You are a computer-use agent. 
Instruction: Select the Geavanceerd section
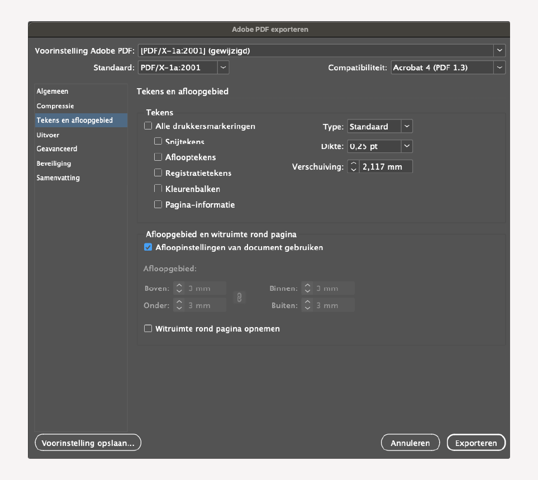[81, 149]
